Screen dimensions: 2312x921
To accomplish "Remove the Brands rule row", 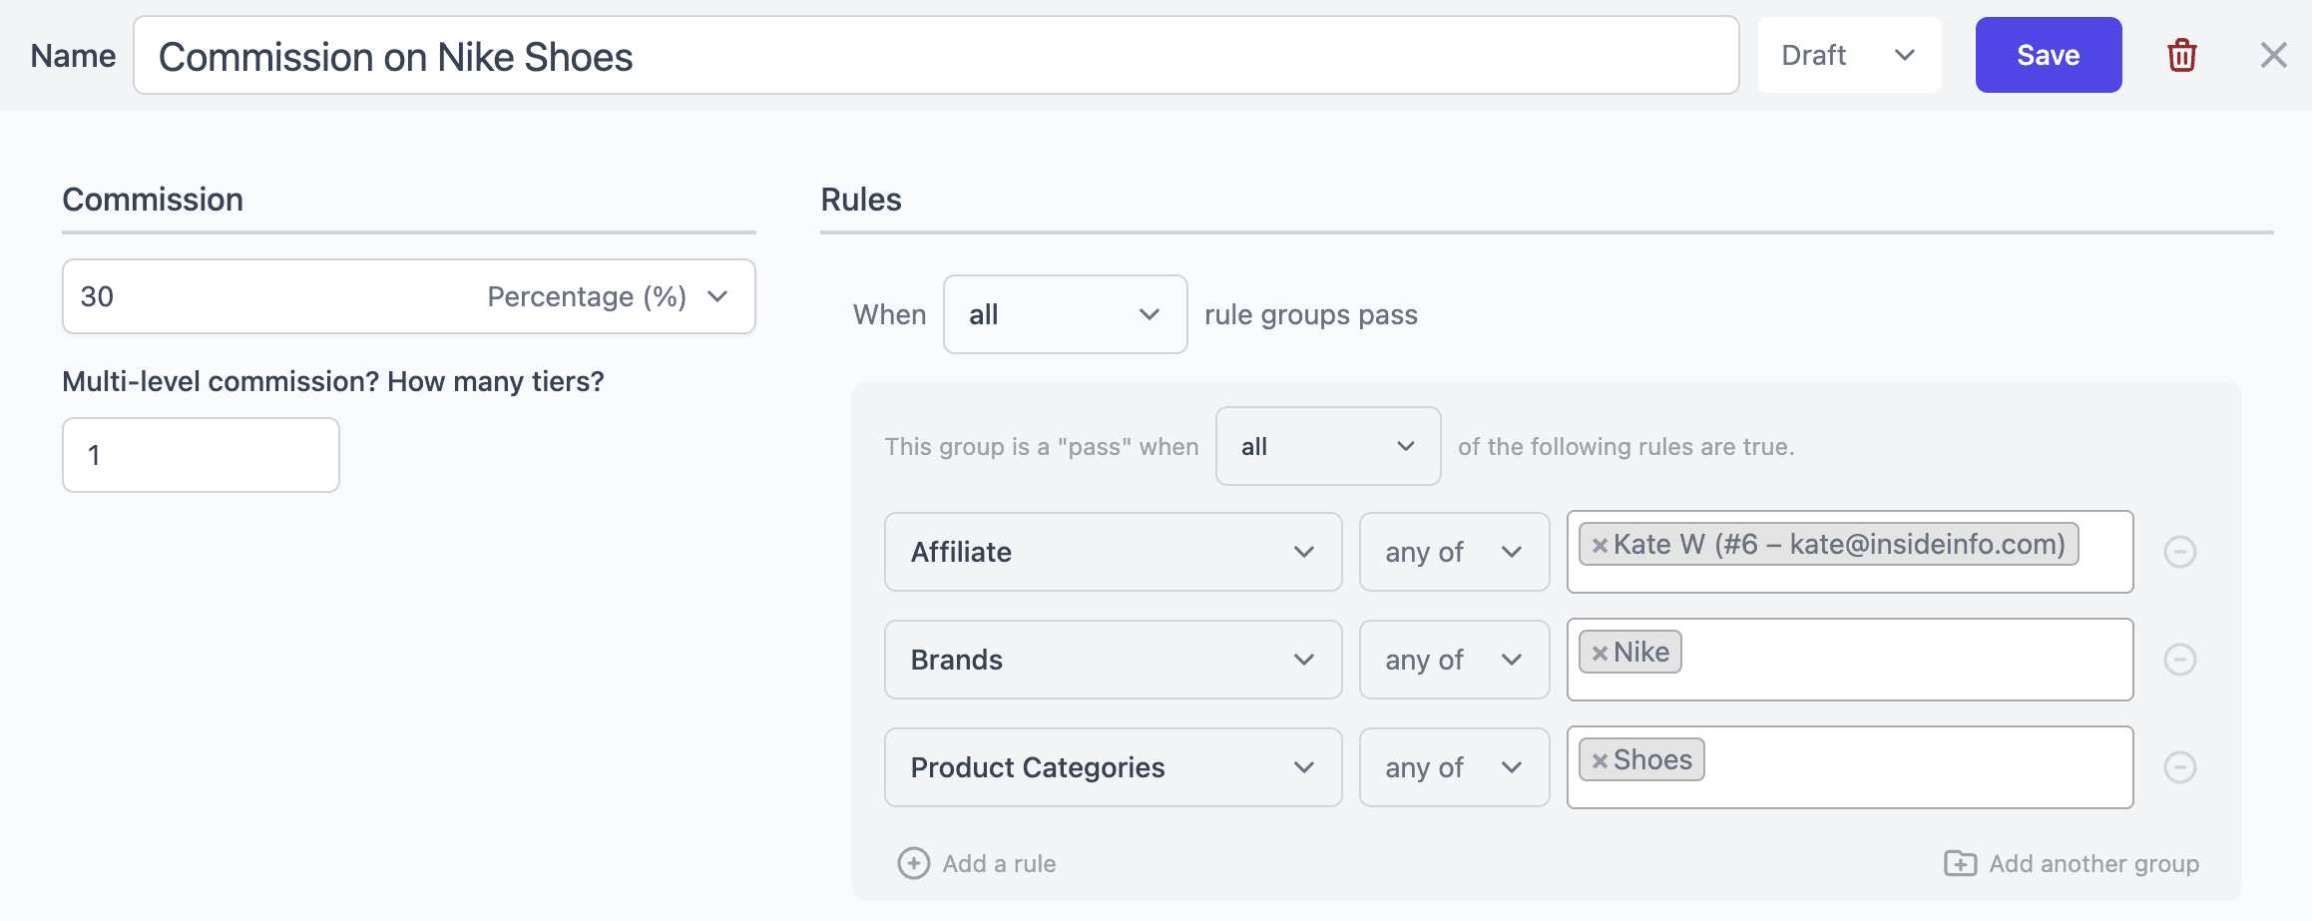I will pos(2179,660).
